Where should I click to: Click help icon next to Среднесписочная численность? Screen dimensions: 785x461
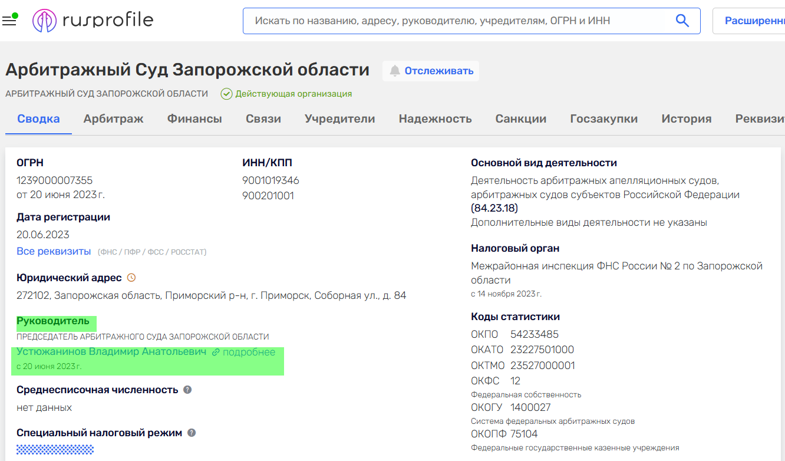(187, 390)
